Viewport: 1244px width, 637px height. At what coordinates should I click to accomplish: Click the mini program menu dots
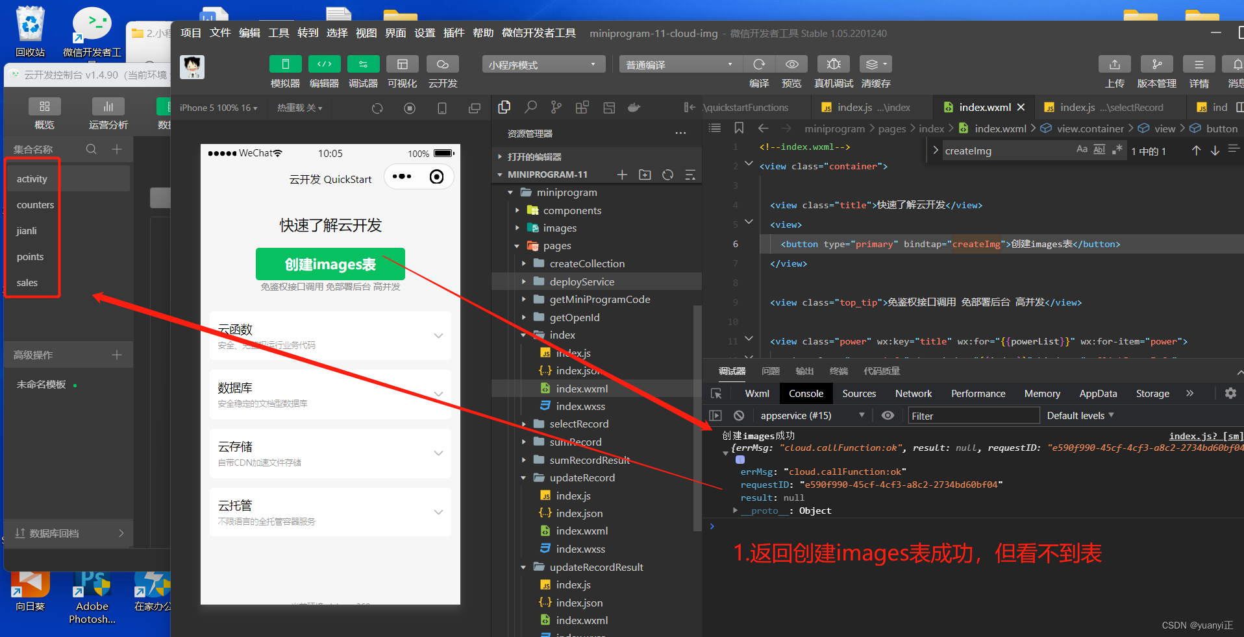pyautogui.click(x=402, y=176)
